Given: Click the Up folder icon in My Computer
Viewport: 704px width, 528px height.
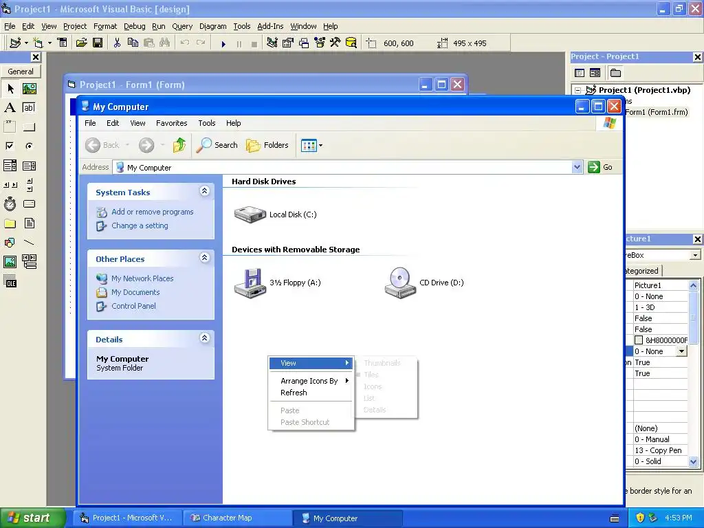Looking at the screenshot, I should click(179, 145).
